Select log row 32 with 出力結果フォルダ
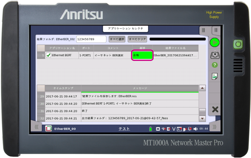Image resolution: width=251 pixels, height=158 pixels. click(118, 118)
